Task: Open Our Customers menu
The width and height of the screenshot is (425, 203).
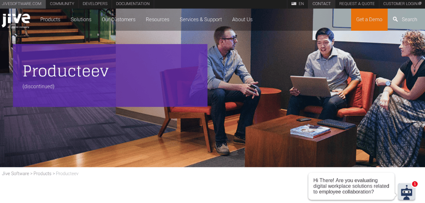Action: point(118,20)
